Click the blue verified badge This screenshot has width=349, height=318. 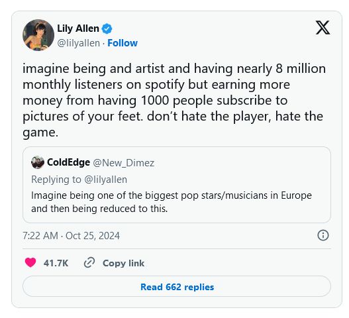(107, 28)
